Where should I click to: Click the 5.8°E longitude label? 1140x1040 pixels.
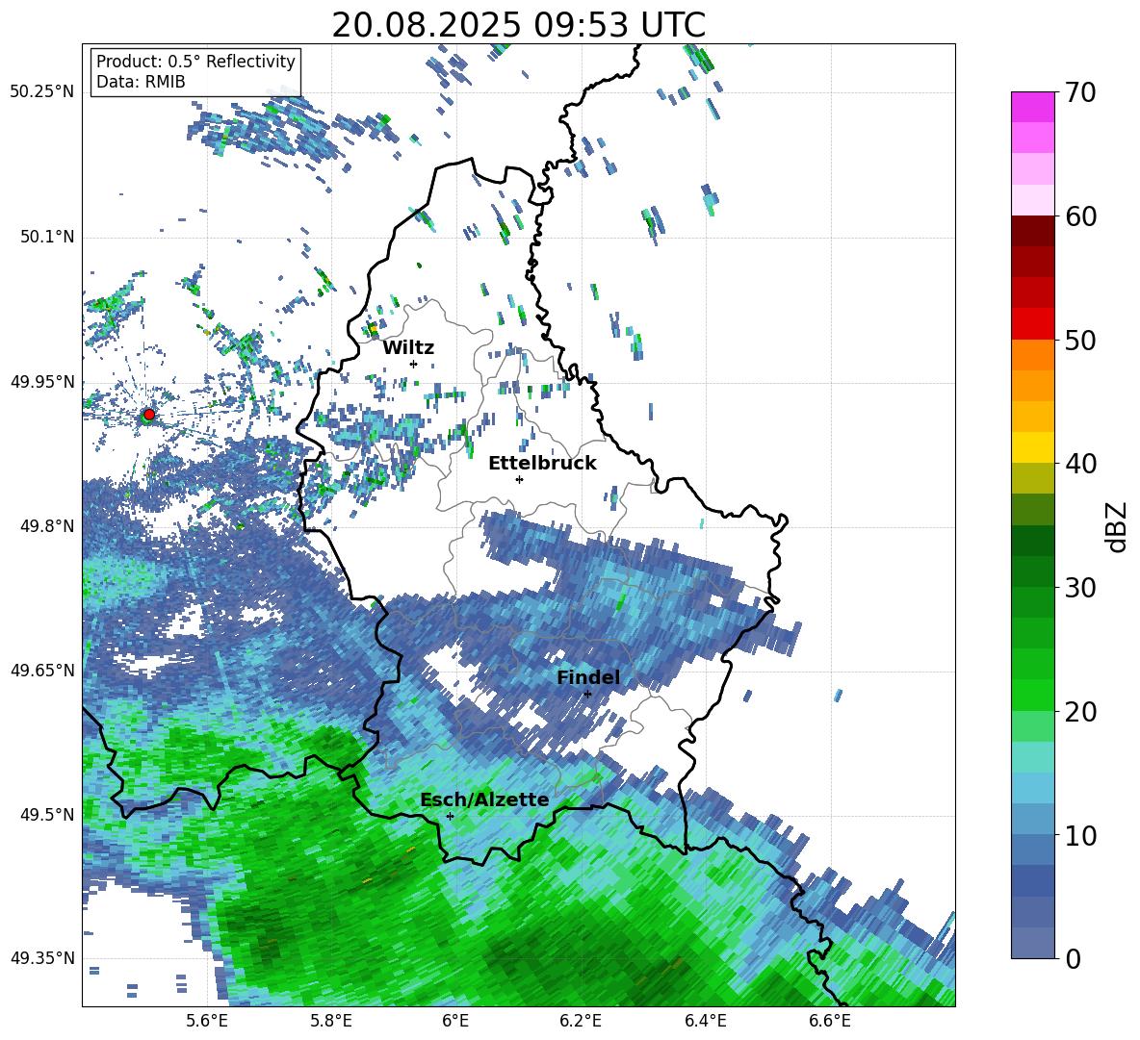(332, 1021)
